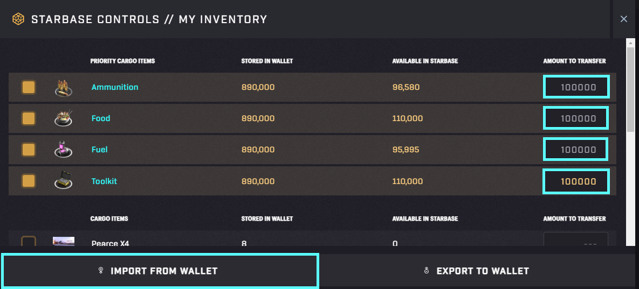Import selected items from wallet

pyautogui.click(x=160, y=271)
